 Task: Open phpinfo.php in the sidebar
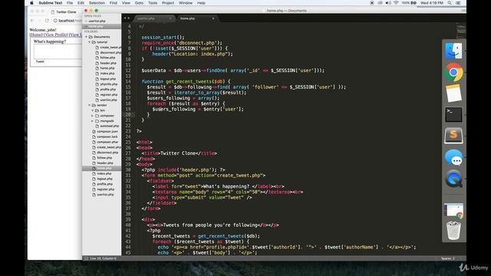pos(108,84)
